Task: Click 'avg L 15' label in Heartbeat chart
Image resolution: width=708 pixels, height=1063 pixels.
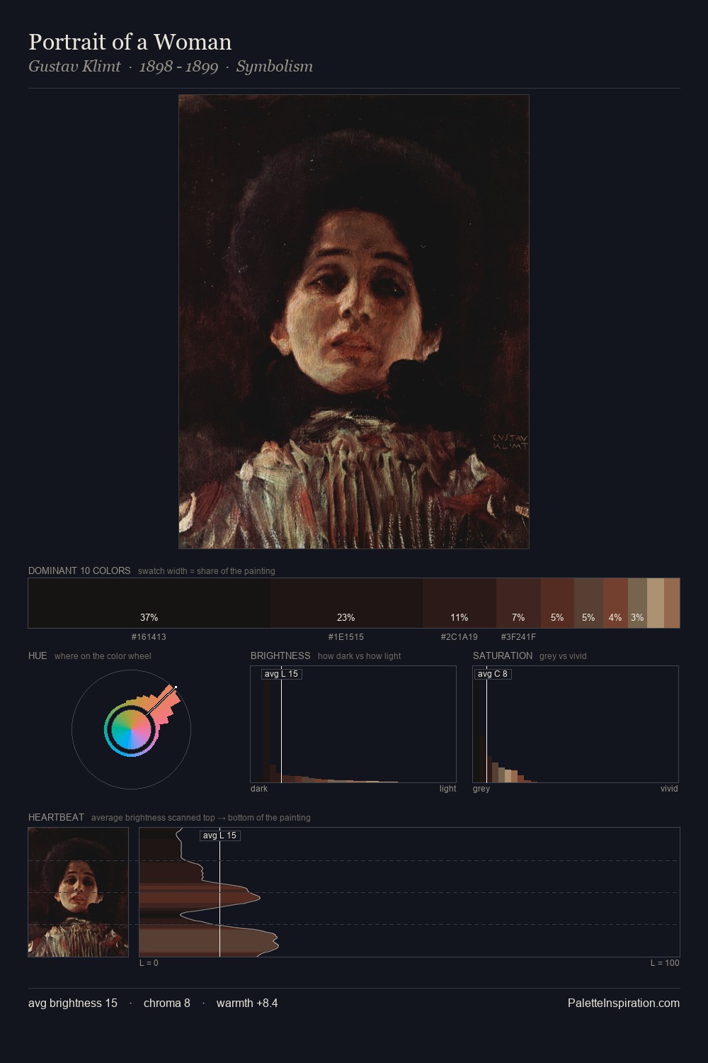Action: pyautogui.click(x=220, y=836)
